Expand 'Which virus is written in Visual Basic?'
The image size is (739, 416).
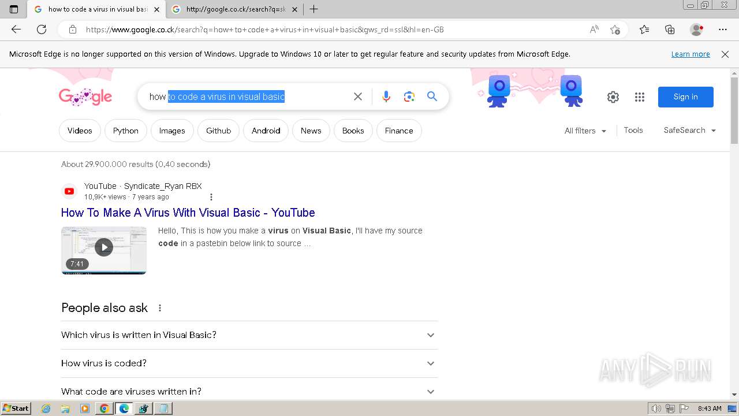pyautogui.click(x=249, y=335)
